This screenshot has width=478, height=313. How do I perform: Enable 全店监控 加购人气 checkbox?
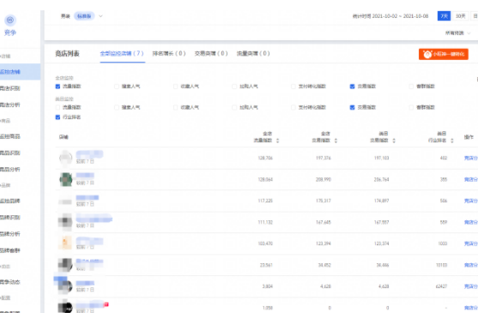pyautogui.click(x=234, y=87)
